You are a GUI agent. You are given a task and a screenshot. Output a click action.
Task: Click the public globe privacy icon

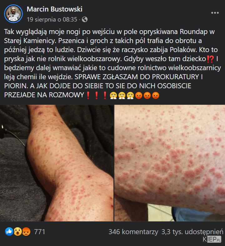(85, 19)
